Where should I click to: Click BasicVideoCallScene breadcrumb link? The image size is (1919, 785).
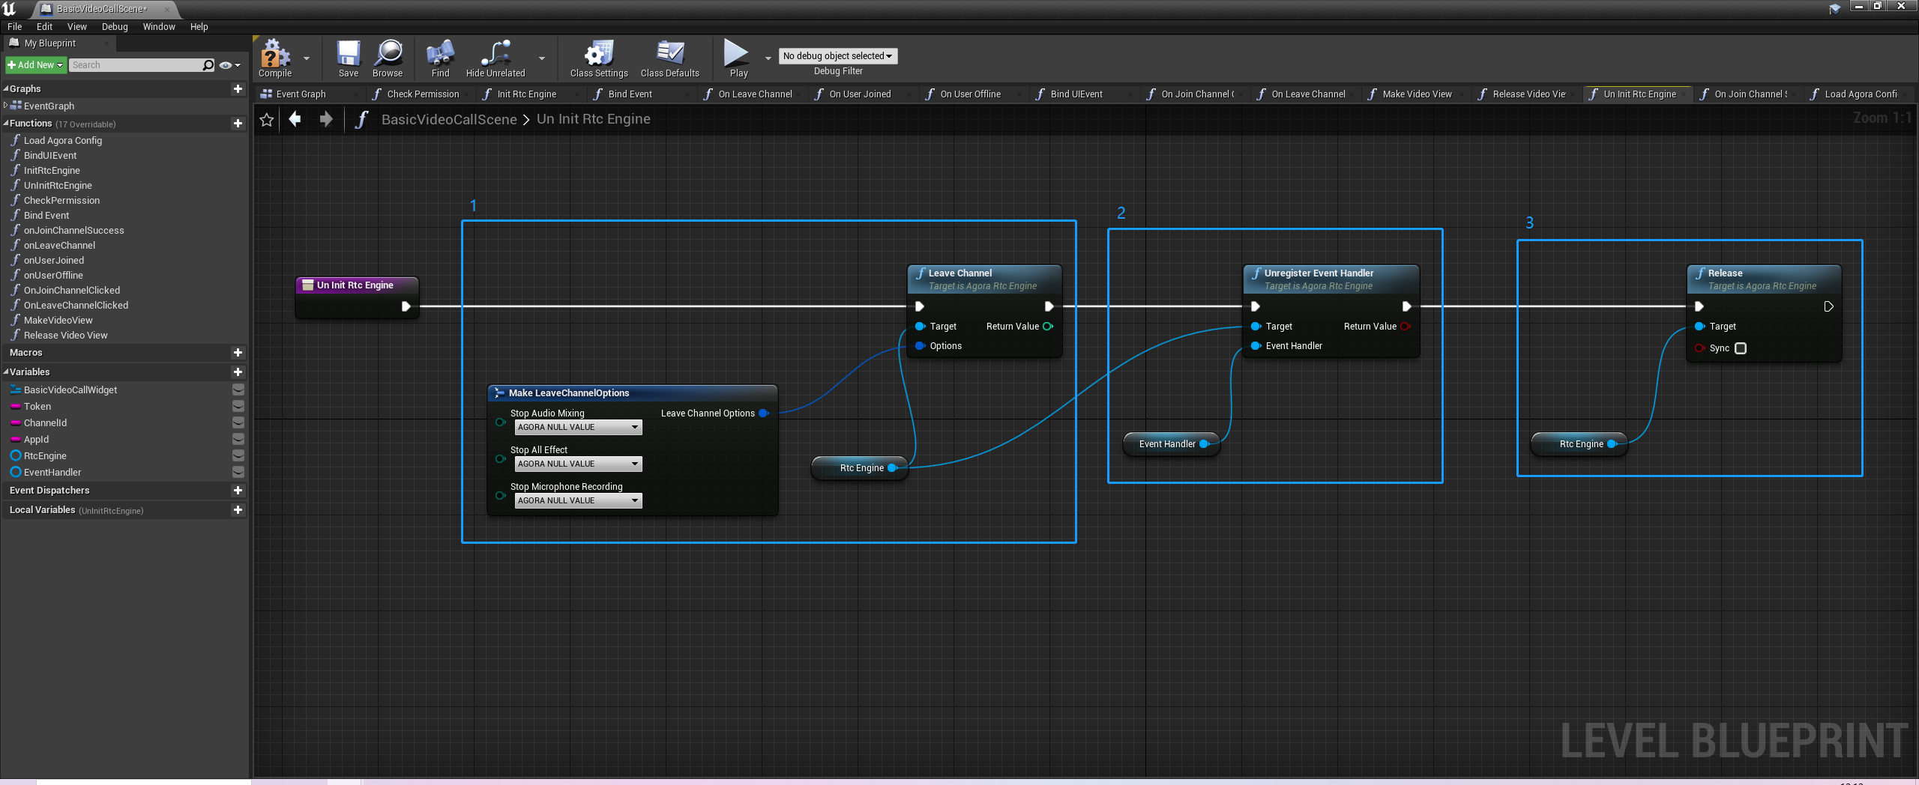449,119
